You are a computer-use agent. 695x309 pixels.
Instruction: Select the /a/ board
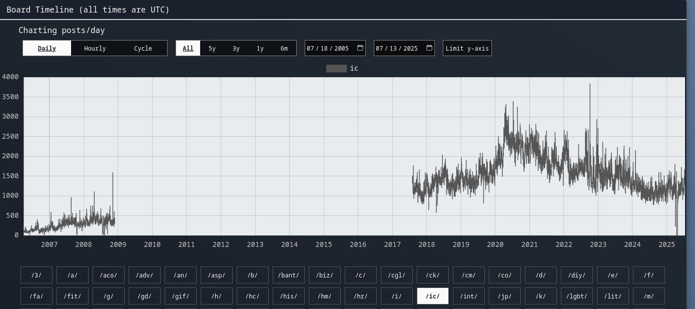point(73,275)
